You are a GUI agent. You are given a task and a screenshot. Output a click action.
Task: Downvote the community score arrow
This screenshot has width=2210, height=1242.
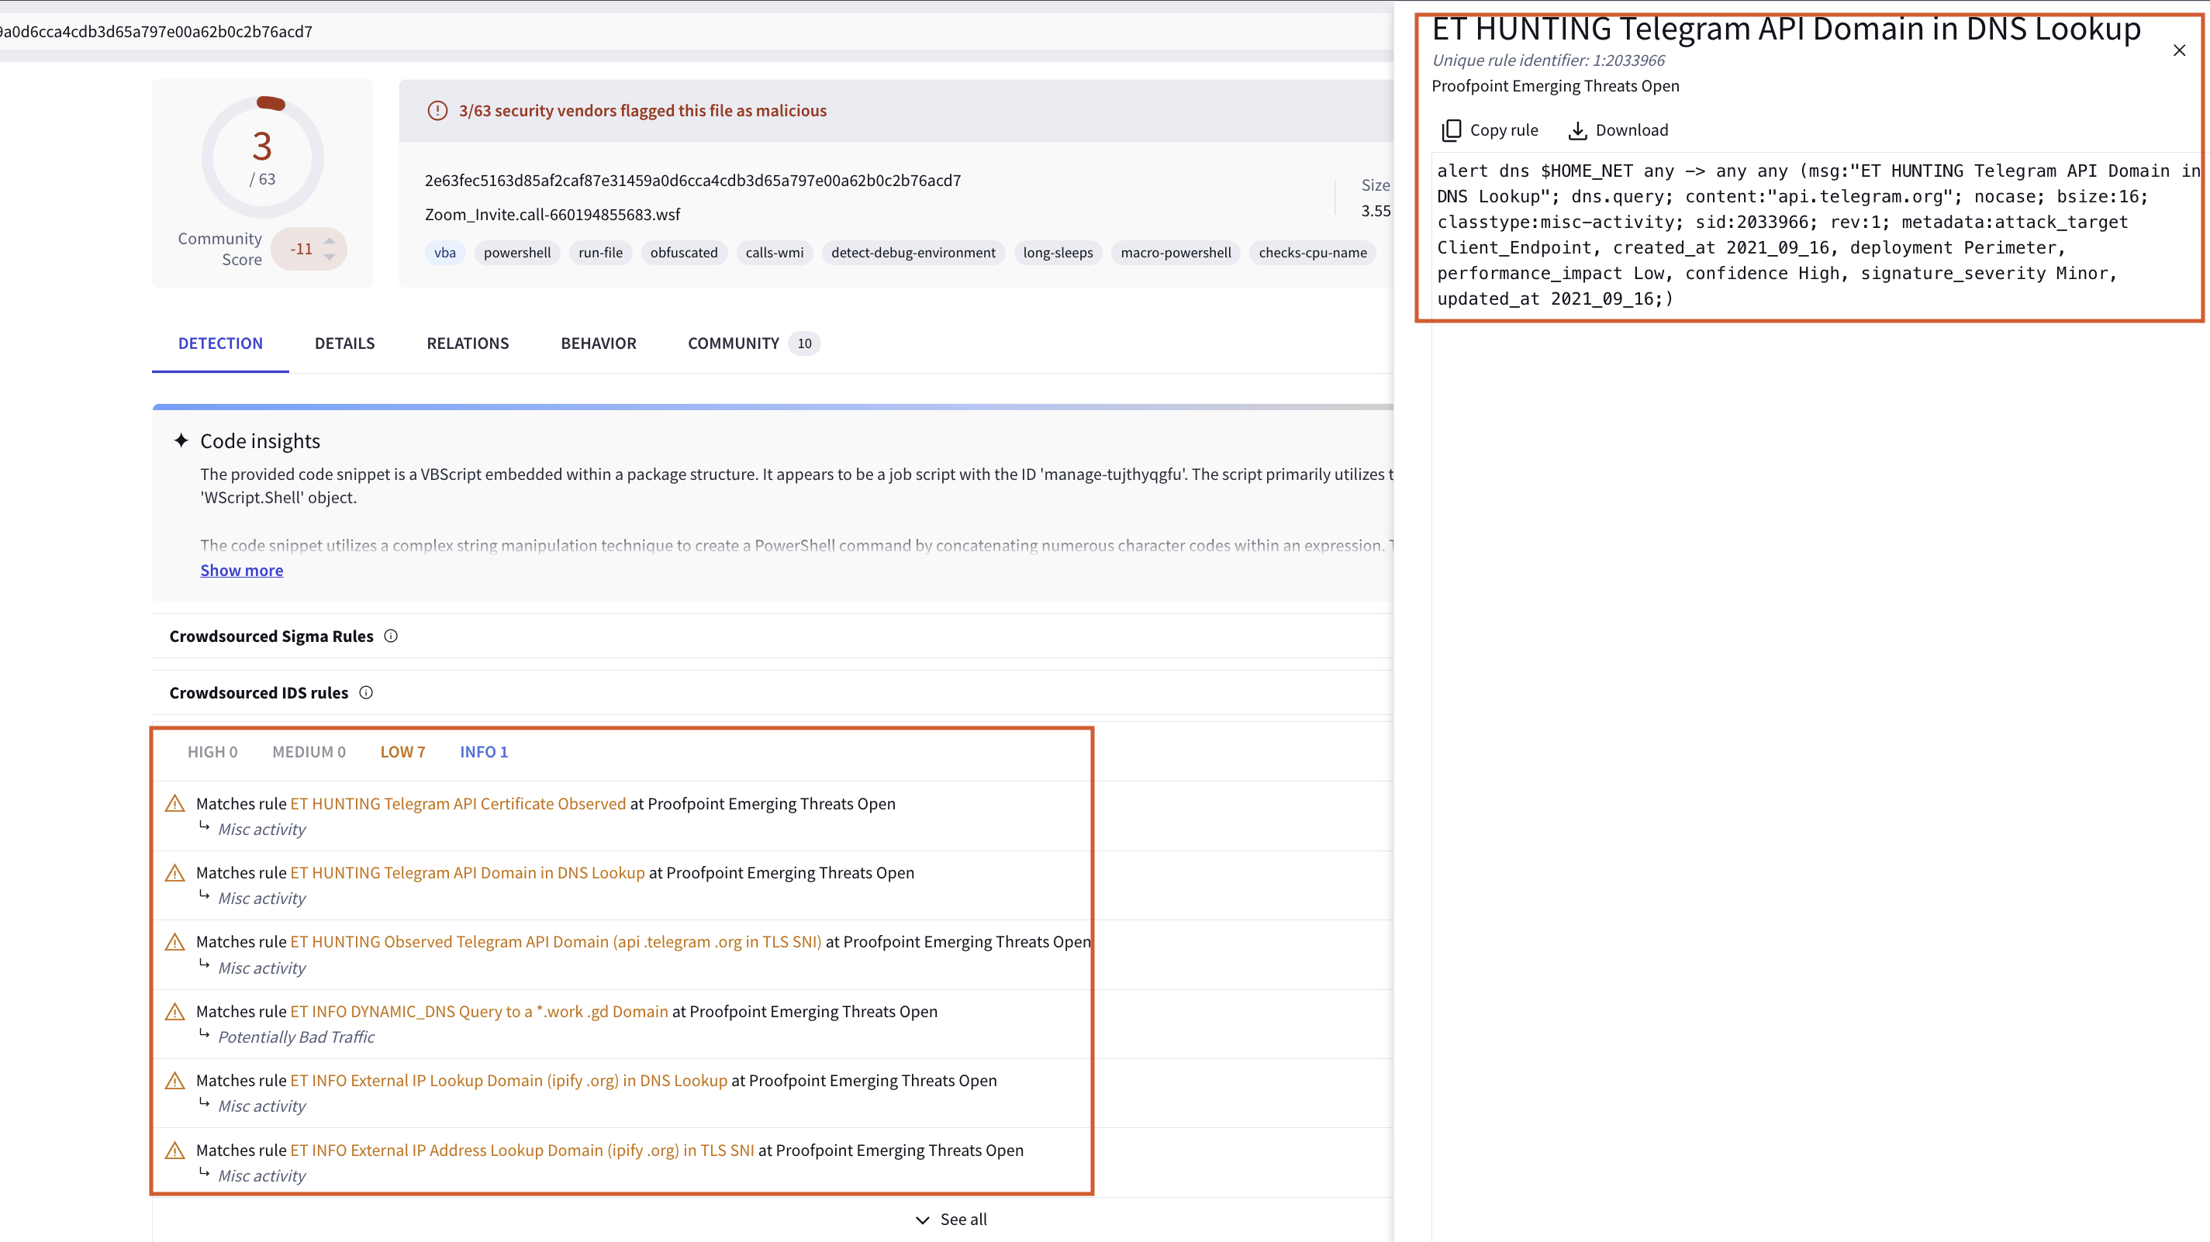[330, 257]
